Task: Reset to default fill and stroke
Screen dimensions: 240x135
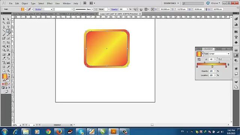Action: pos(3,80)
